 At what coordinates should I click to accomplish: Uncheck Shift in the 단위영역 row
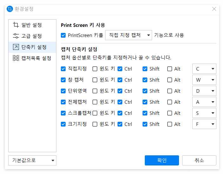pos(145,91)
